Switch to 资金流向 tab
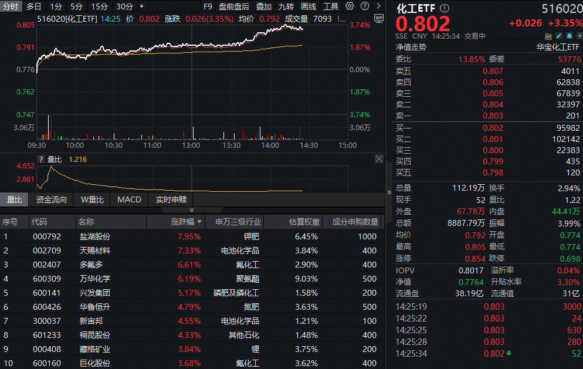The height and width of the screenshot is (369, 583). 52,199
